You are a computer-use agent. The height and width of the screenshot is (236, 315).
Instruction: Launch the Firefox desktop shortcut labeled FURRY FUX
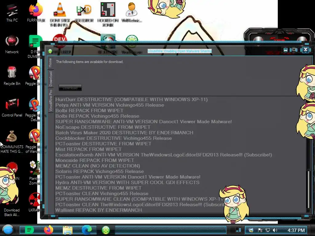click(36, 12)
